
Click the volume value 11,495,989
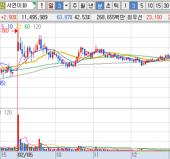click(x=34, y=18)
